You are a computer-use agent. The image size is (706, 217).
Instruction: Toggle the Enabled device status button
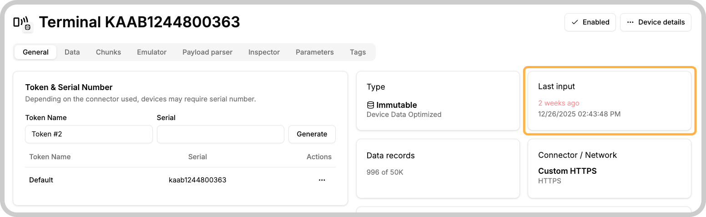pos(590,22)
